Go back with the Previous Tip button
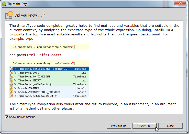This screenshot has width=189, height=134. [119, 126]
